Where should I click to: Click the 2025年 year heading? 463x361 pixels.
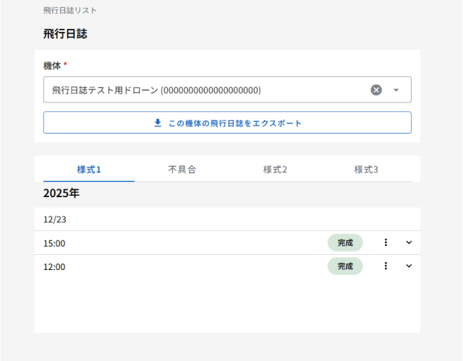[x=61, y=193]
